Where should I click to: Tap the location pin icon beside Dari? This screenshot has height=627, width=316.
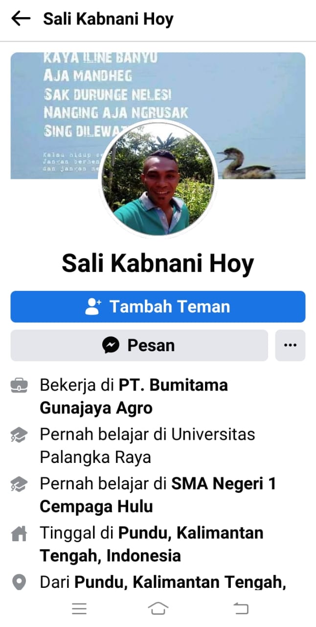(x=19, y=582)
